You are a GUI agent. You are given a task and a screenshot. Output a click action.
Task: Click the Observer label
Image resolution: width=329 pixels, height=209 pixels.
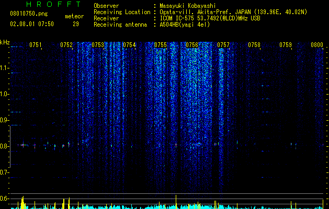106,6
